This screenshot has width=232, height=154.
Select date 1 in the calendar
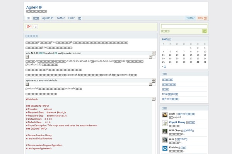(x=191, y=48)
